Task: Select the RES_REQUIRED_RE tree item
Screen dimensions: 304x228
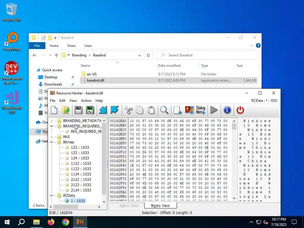Action: [86, 132]
